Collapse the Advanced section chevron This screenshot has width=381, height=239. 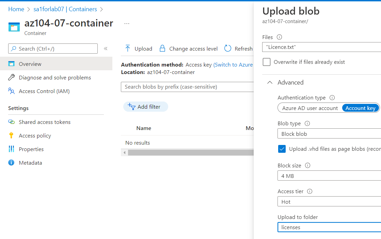pos(270,82)
